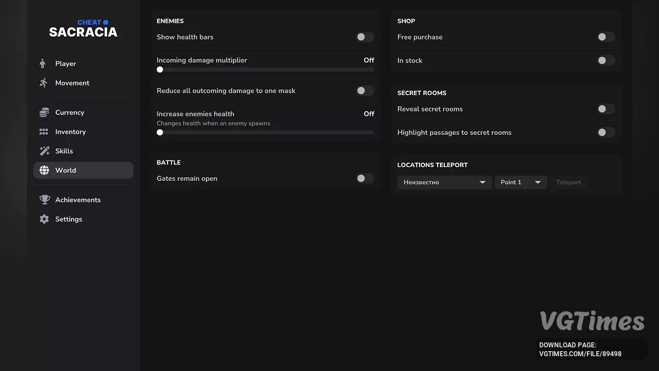
Task: Click the chevron on the locations dropdown
Action: (x=483, y=182)
